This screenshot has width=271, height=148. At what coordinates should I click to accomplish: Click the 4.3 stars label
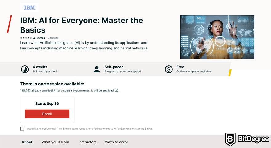[39, 38]
